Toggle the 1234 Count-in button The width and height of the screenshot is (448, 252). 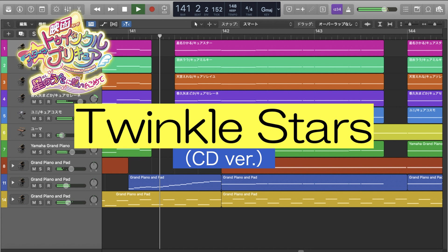337,9
